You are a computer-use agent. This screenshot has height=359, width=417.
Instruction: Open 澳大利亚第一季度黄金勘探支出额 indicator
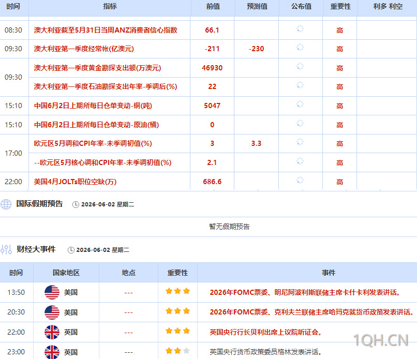pos(97,68)
